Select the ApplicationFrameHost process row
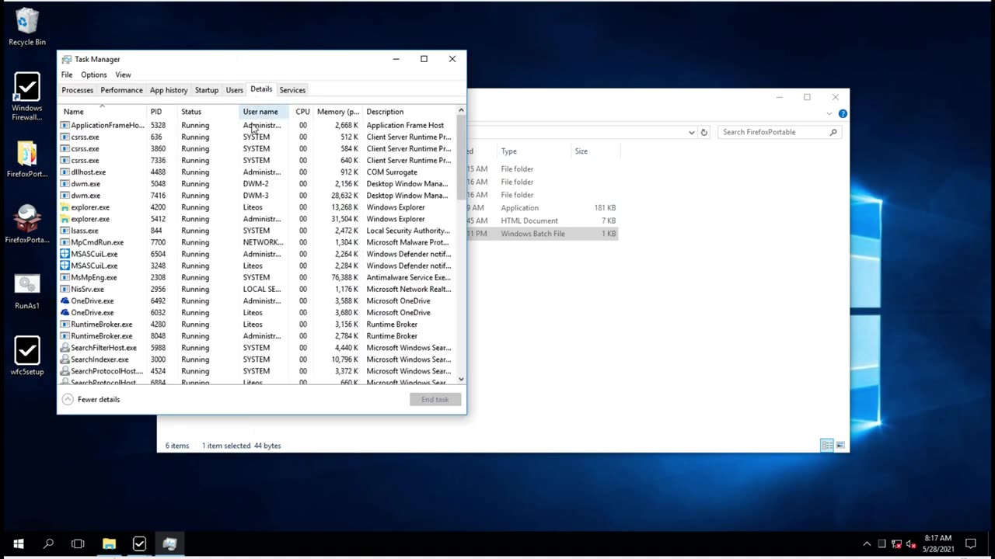This screenshot has width=995, height=559. tap(257, 125)
